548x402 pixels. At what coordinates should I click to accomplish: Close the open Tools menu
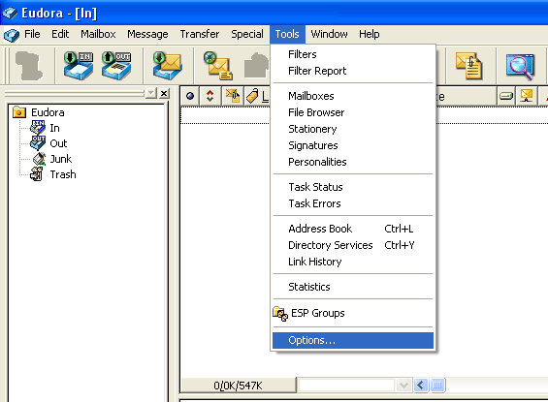point(287,34)
